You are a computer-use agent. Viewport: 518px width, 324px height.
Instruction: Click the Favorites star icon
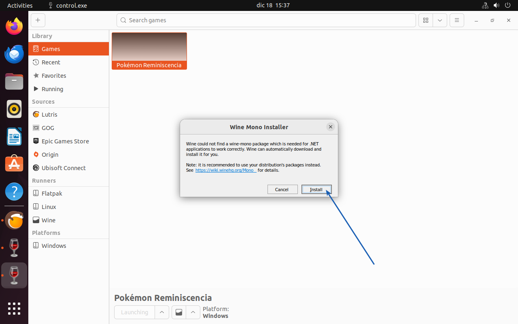coord(36,75)
